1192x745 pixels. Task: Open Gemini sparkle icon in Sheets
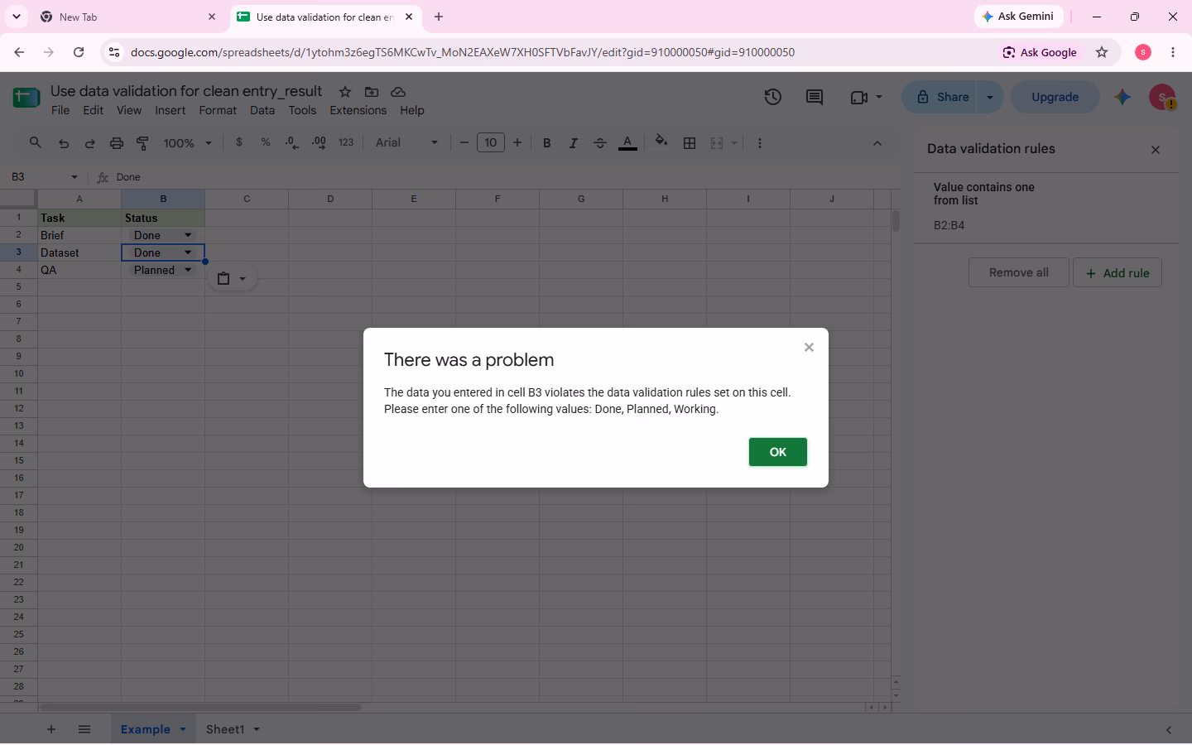(1122, 97)
